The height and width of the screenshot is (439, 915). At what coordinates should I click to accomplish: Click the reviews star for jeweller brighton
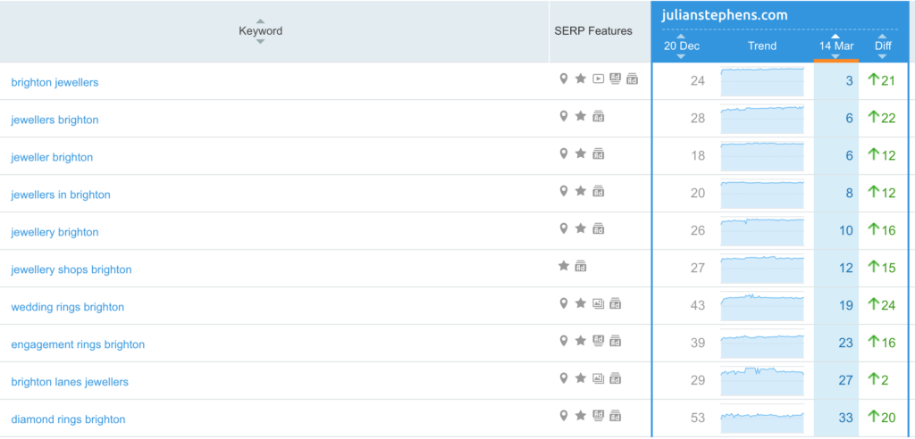click(x=580, y=153)
